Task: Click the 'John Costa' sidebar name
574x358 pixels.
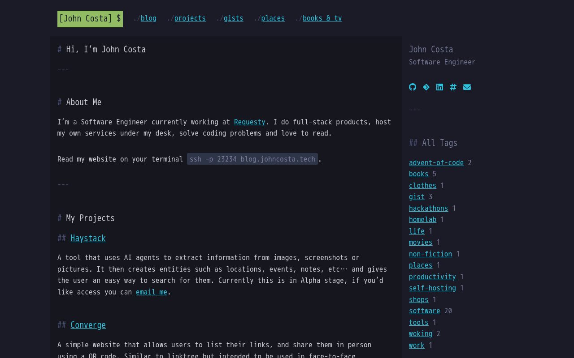Action: tap(431, 50)
